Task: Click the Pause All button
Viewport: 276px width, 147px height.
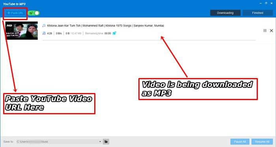Action: [240, 141]
